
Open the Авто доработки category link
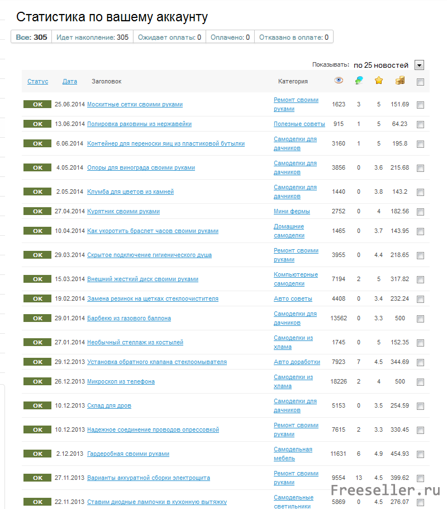pyautogui.click(x=297, y=362)
